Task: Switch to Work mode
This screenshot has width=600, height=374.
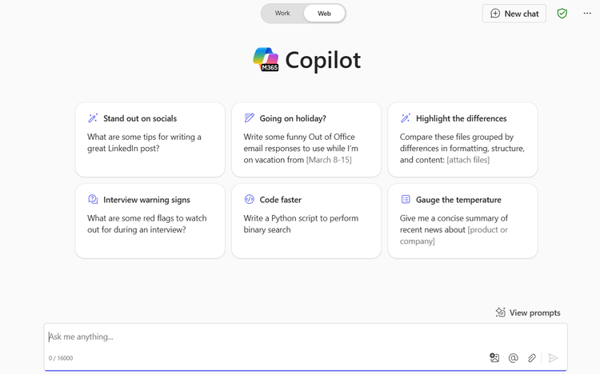Action: tap(282, 14)
